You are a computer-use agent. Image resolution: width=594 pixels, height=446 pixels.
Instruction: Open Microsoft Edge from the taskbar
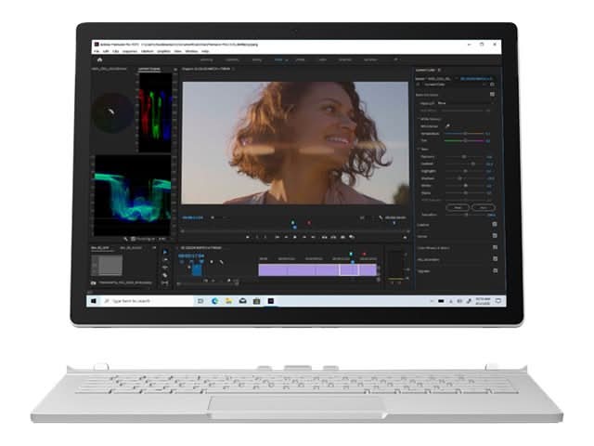coord(214,300)
